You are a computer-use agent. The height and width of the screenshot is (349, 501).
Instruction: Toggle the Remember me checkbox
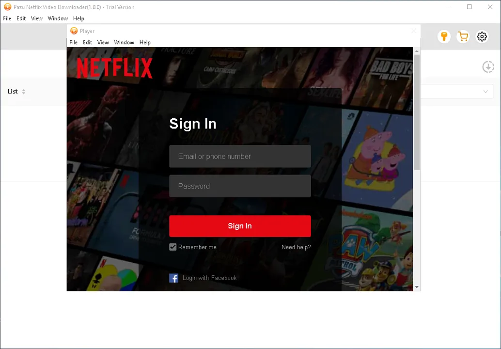(x=172, y=247)
